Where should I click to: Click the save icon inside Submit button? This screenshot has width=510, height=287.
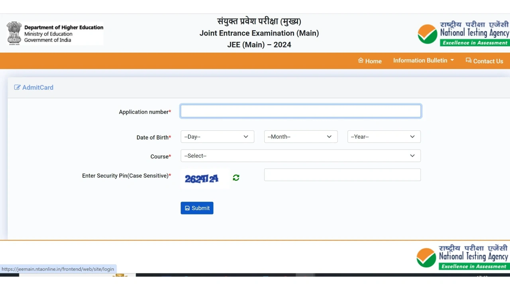[188, 208]
